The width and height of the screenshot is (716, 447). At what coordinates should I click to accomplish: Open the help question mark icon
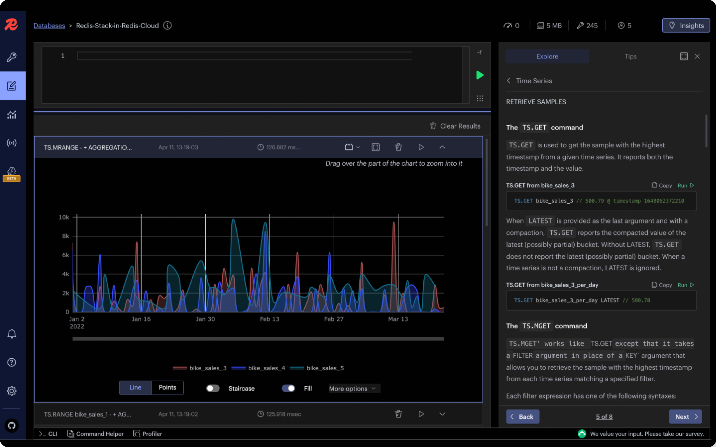pos(11,362)
